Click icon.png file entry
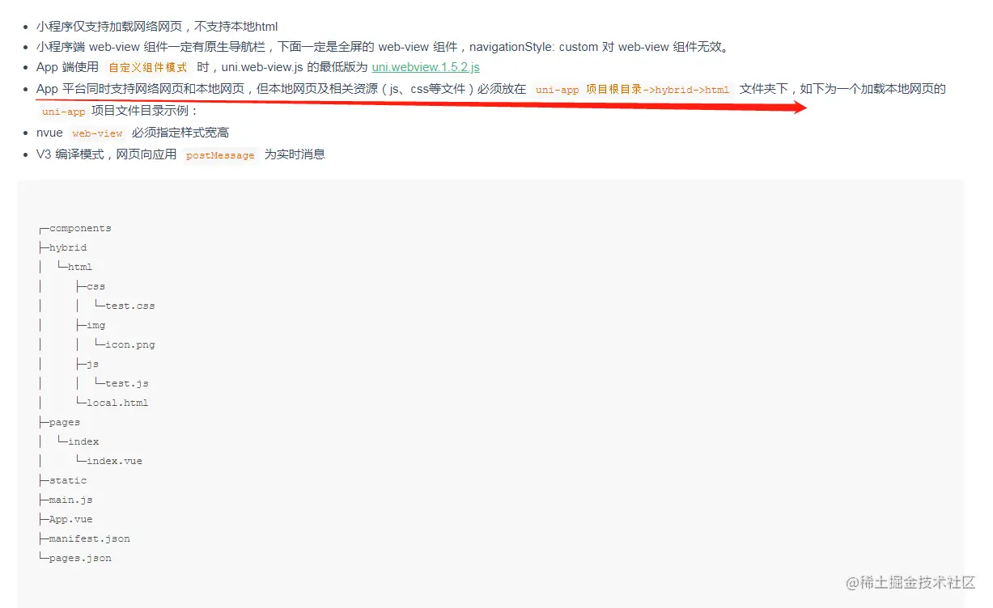The width and height of the screenshot is (993, 608). click(130, 344)
